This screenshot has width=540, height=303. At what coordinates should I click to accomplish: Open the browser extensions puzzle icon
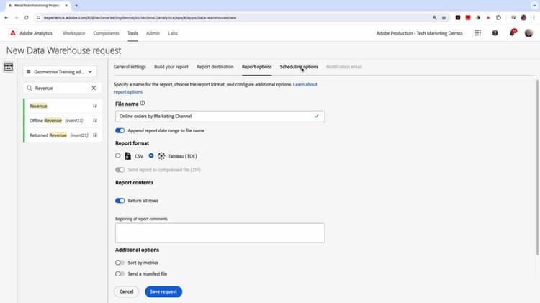point(498,17)
